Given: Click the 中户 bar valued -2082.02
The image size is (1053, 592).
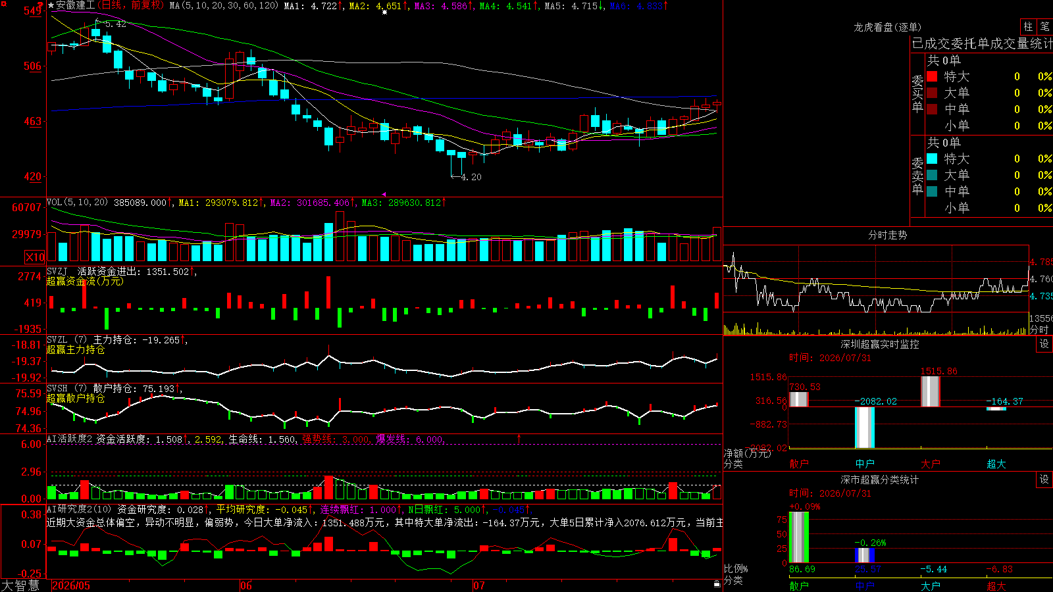Looking at the screenshot, I should click(865, 428).
